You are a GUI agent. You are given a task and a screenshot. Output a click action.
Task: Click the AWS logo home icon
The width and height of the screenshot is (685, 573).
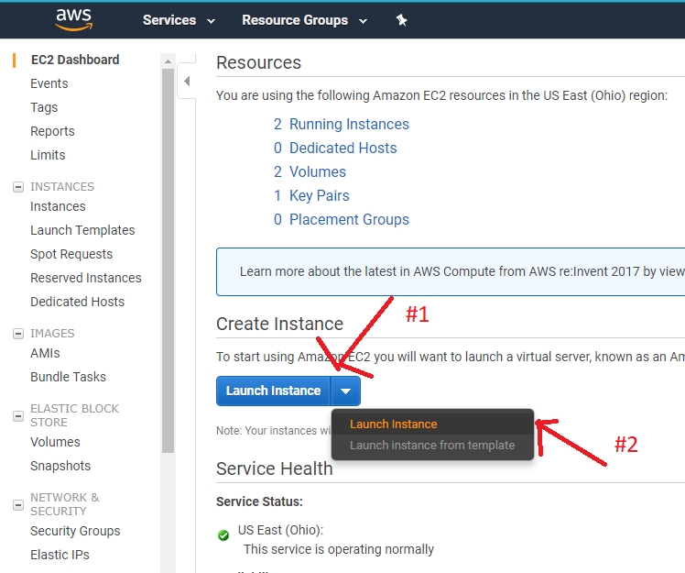[73, 19]
